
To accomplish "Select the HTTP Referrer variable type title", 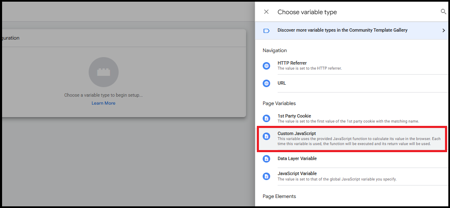I will 292,63.
